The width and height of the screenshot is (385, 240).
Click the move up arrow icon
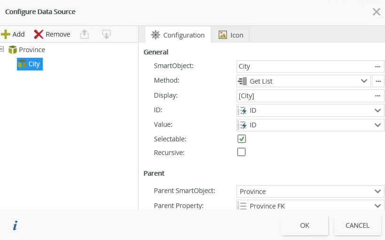[84, 34]
